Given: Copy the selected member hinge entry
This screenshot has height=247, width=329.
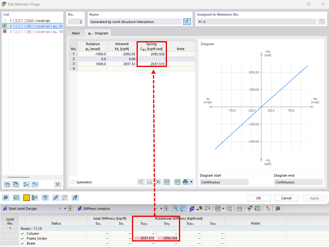Looking at the screenshot, I should point(15,184).
